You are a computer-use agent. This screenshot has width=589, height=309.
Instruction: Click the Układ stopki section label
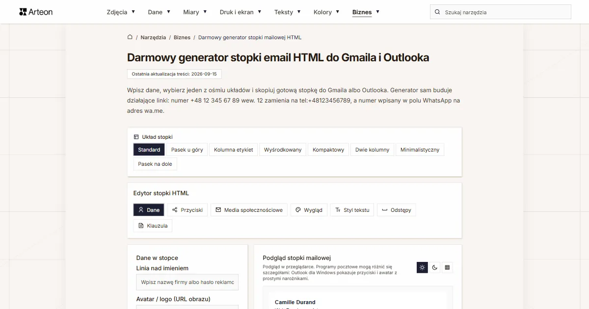click(158, 137)
